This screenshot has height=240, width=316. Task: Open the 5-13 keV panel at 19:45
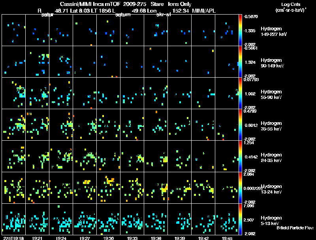click(x=227, y=219)
